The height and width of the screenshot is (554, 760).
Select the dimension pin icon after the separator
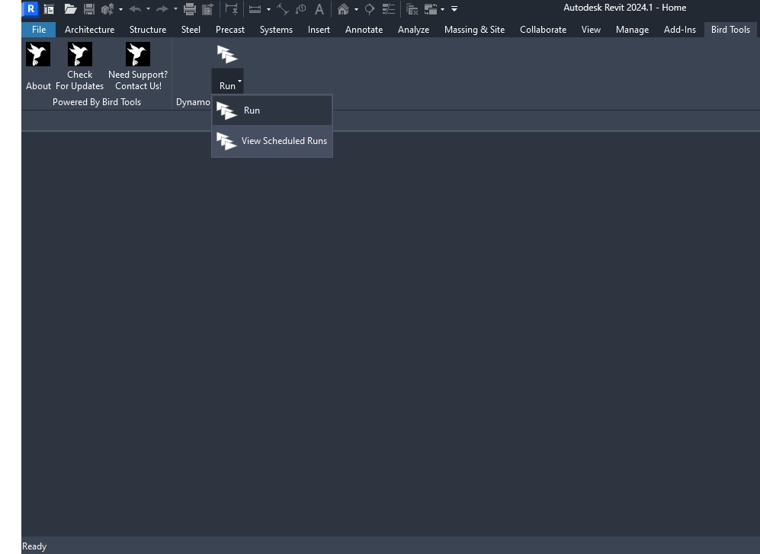coord(232,8)
